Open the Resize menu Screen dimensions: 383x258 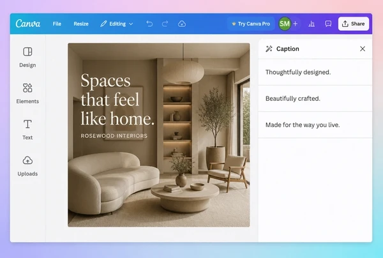point(81,24)
